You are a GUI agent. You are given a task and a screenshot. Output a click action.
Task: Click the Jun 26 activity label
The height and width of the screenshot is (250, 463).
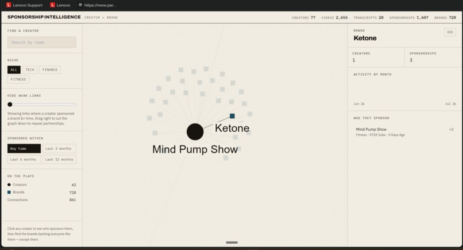(359, 104)
